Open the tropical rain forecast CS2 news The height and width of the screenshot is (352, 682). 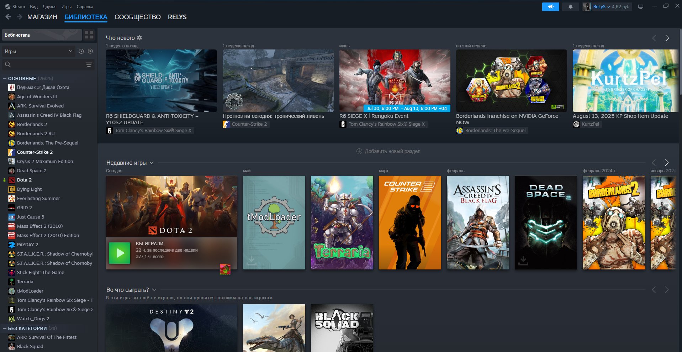click(278, 81)
